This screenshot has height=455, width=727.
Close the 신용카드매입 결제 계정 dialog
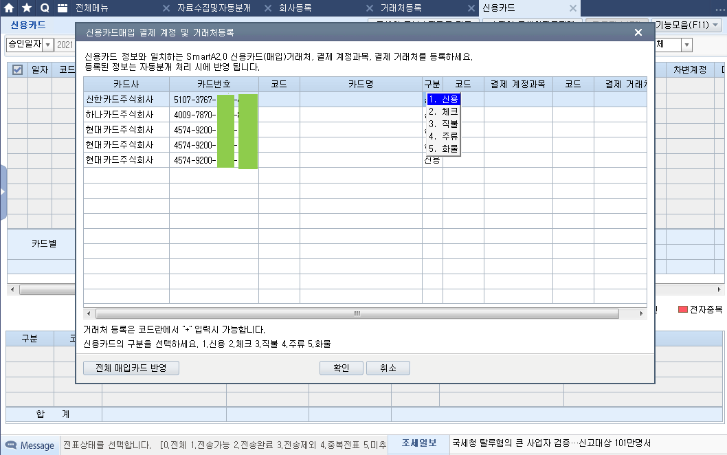pos(638,32)
